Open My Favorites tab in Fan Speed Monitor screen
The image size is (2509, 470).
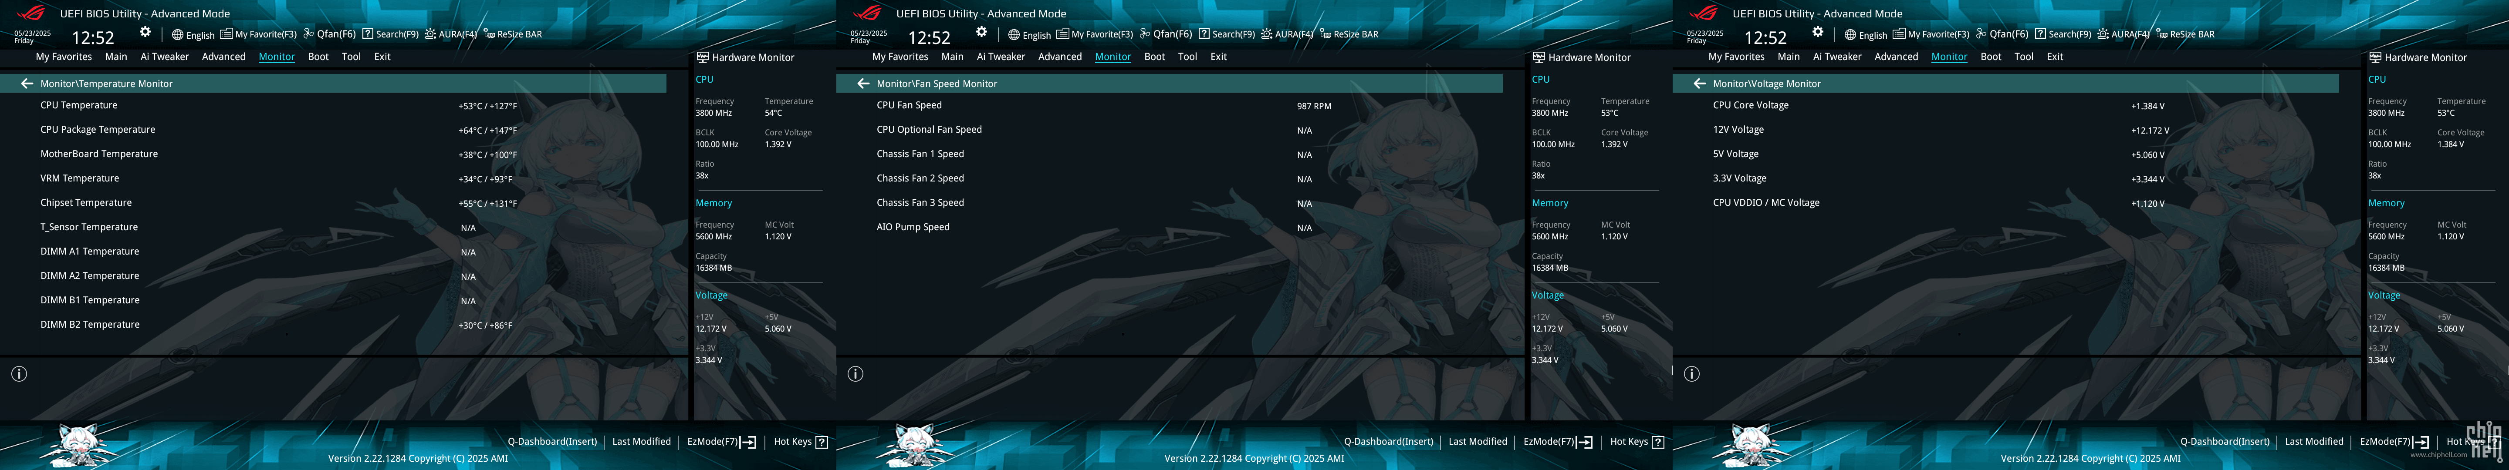pyautogui.click(x=900, y=57)
